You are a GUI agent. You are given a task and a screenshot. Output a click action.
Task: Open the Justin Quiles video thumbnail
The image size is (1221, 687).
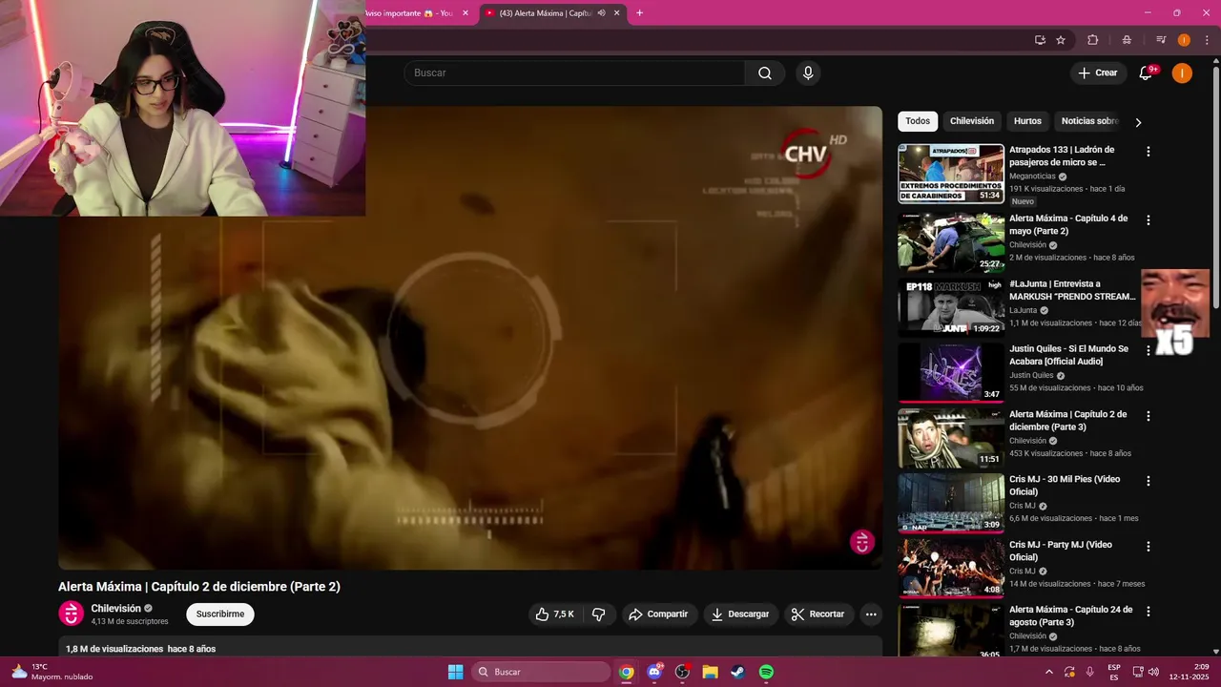(x=951, y=373)
